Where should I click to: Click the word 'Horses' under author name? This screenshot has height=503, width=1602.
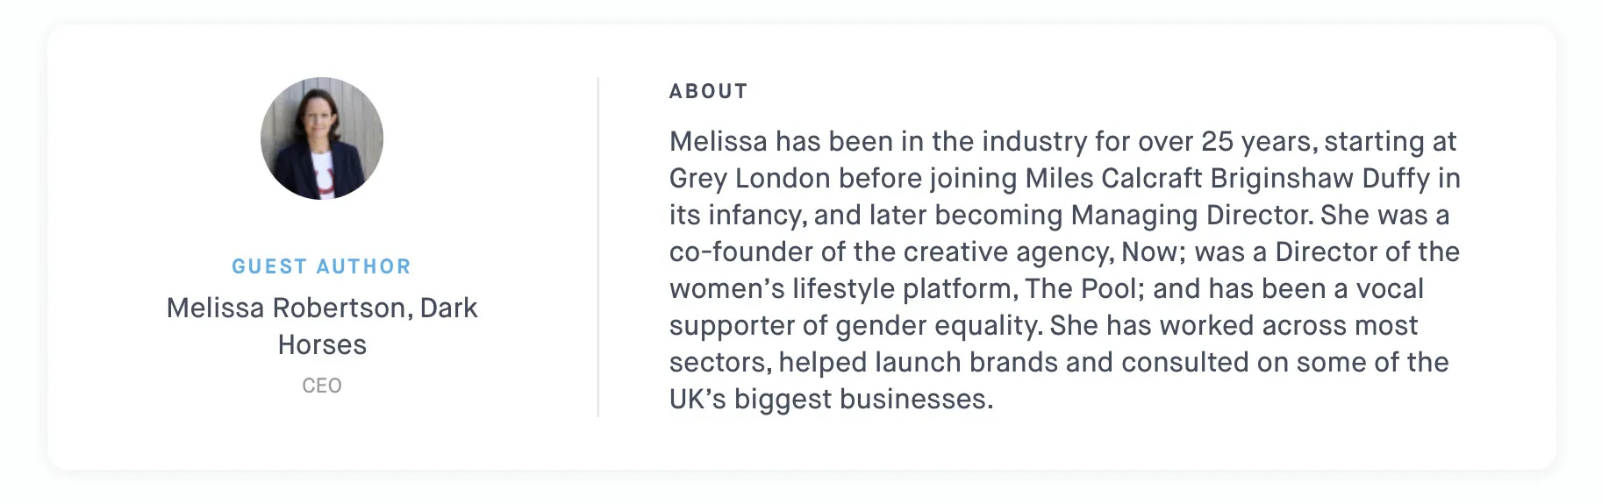pos(322,344)
